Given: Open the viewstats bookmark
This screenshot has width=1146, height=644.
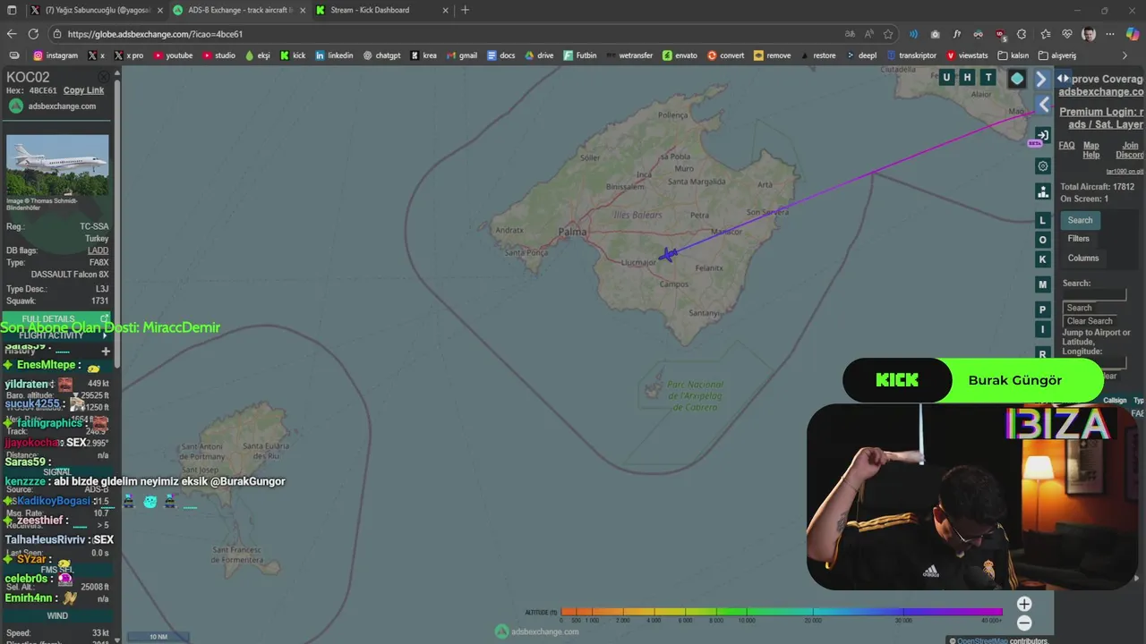Looking at the screenshot, I should tap(967, 55).
